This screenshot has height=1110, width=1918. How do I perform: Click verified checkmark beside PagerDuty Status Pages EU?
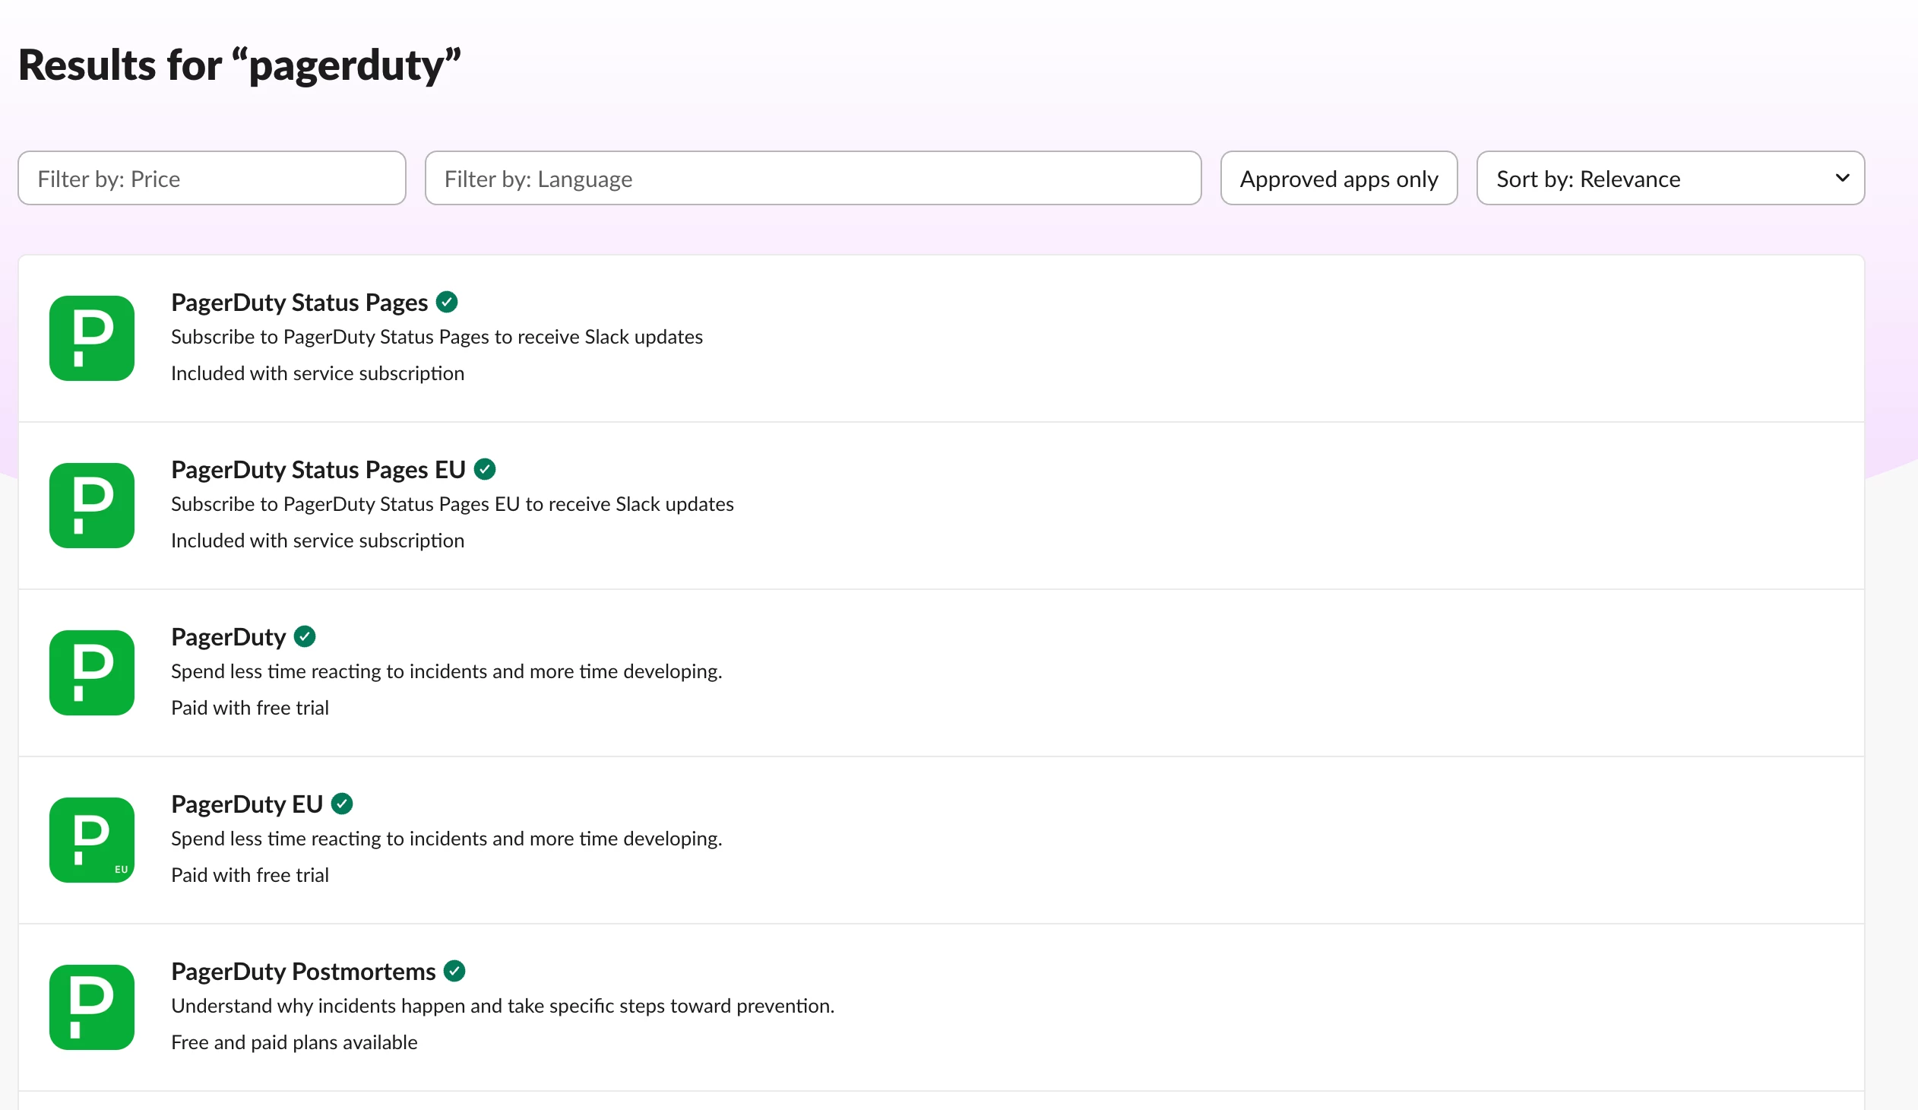(485, 470)
